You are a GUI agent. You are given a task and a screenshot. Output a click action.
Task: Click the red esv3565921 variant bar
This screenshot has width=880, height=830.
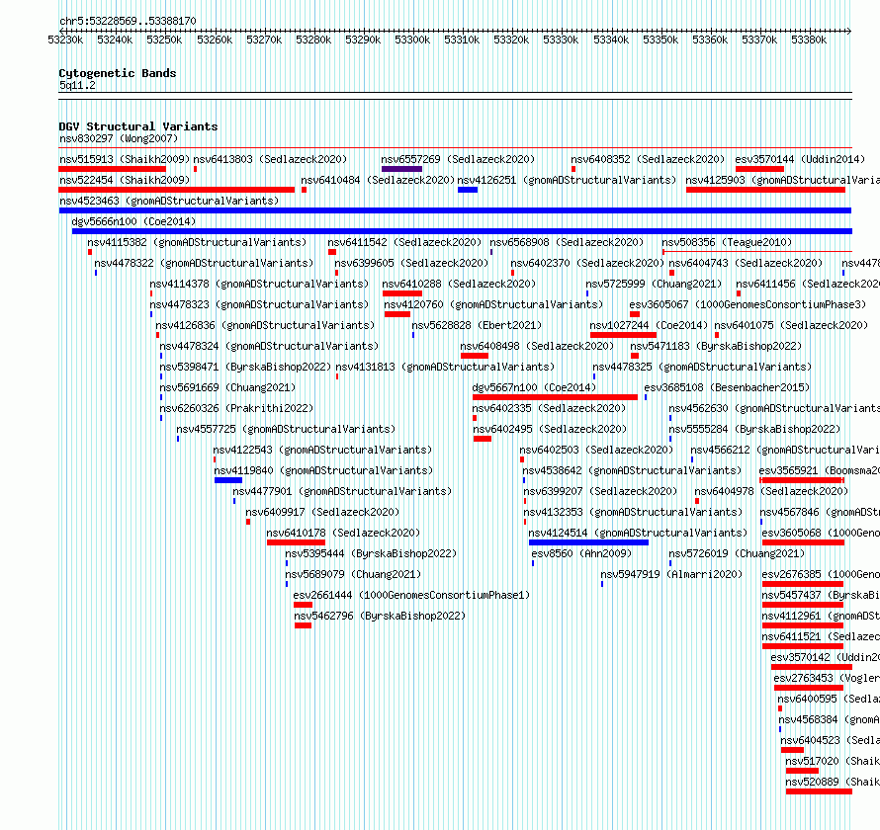click(x=802, y=480)
